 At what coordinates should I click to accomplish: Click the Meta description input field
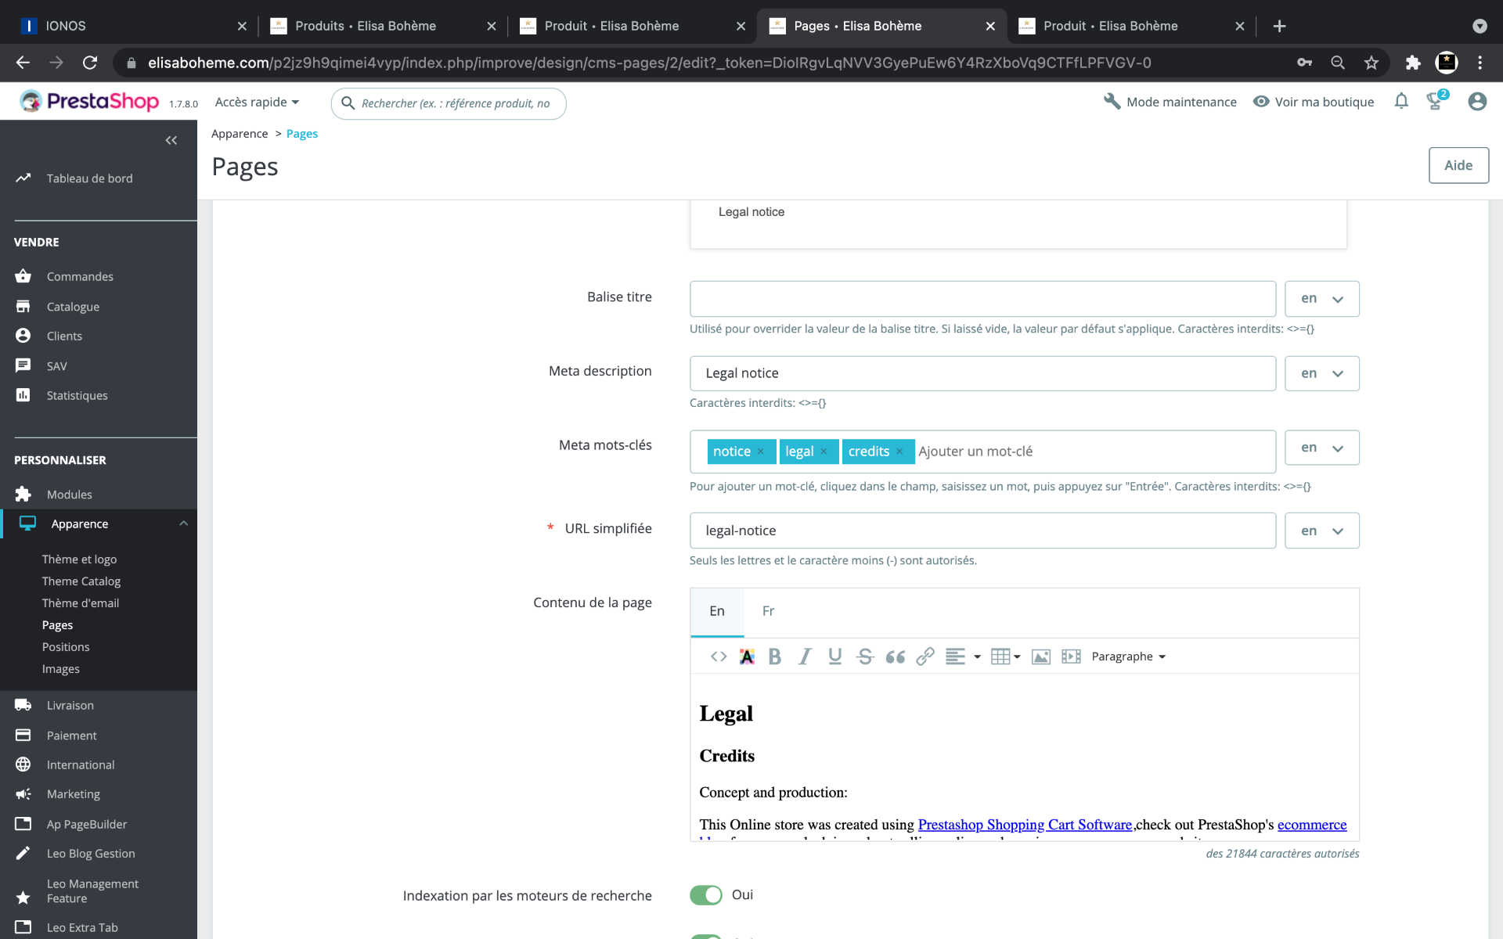(x=982, y=373)
